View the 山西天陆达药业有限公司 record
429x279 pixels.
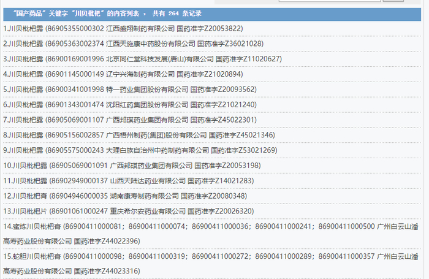129,181
